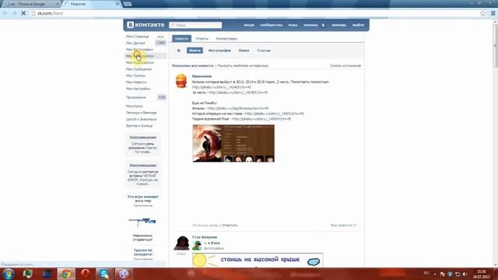Viewport: 498px width, 280px height.
Task: Open the taskbar clock and date
Action: coord(482,274)
